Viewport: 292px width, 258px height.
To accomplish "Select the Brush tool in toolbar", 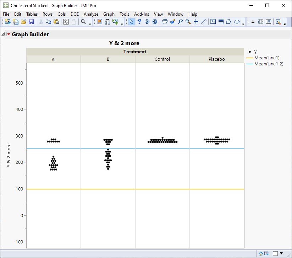I will [x=172, y=22].
